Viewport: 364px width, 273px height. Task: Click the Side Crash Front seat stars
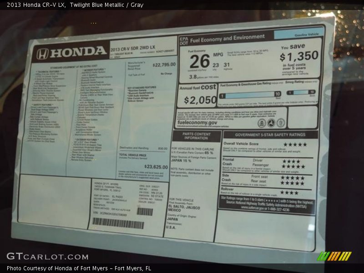pyautogui.click(x=293, y=178)
